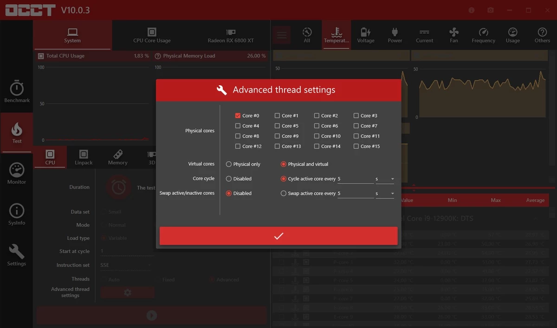557x328 pixels.
Task: Show Fan sensors category
Action: (x=454, y=35)
